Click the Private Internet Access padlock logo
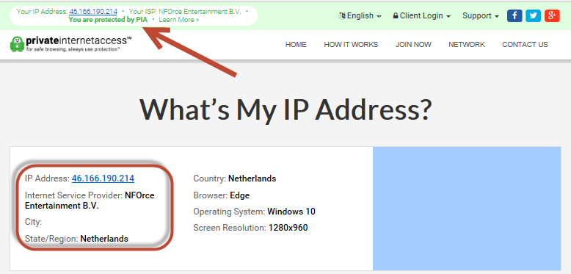Screen dimensions: 571x274 [17, 44]
